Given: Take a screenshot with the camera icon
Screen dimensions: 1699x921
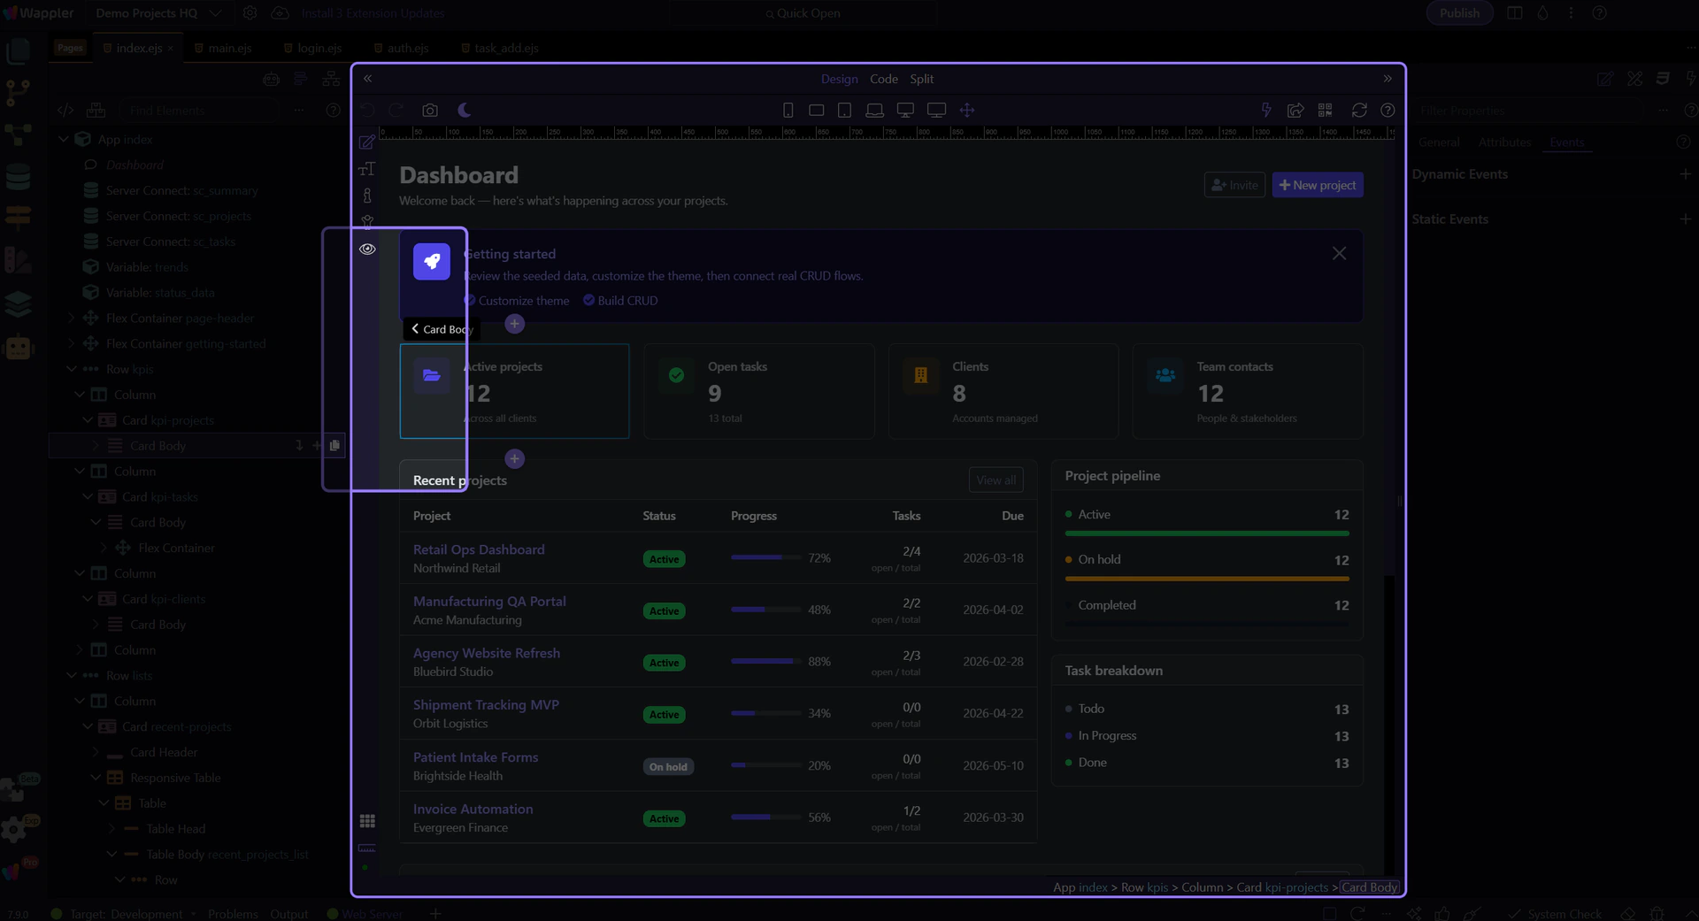Looking at the screenshot, I should click(x=430, y=111).
